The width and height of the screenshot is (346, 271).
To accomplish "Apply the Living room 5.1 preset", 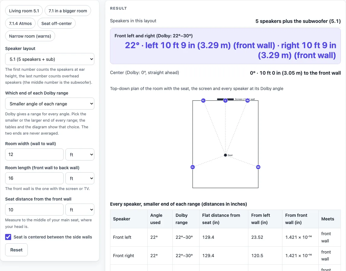I will point(24,11).
